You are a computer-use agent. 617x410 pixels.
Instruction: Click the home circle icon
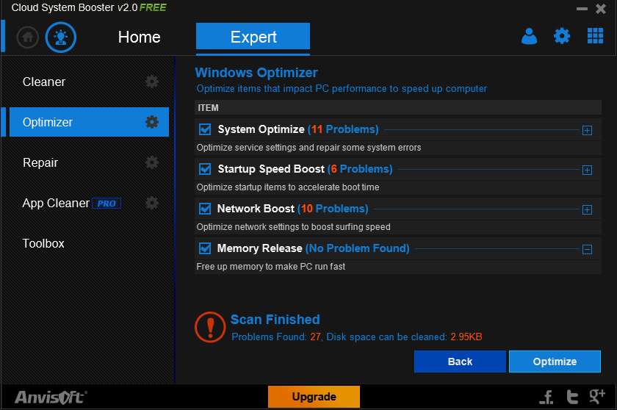pyautogui.click(x=28, y=37)
